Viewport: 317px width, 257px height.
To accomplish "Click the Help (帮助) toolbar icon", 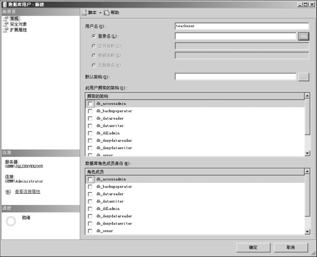I will tap(107, 13).
